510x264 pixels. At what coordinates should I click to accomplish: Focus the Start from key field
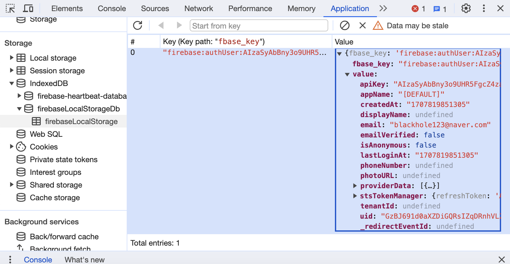(259, 26)
